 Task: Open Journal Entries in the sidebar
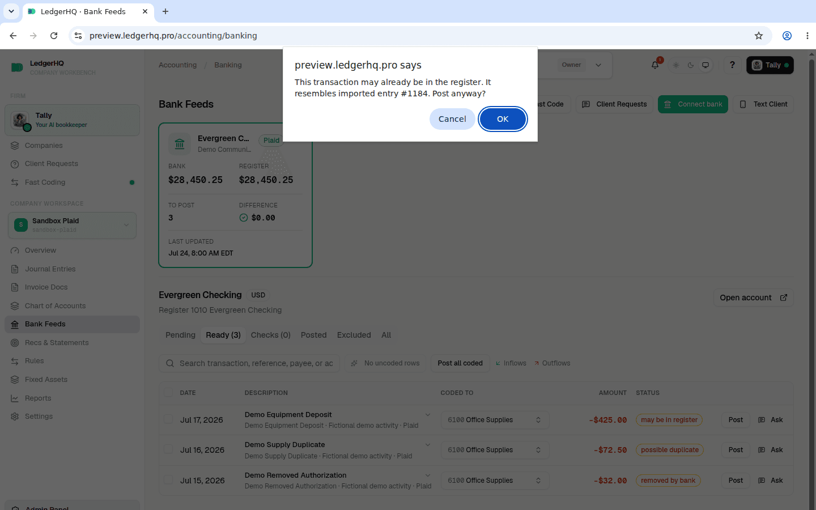[72, 269]
